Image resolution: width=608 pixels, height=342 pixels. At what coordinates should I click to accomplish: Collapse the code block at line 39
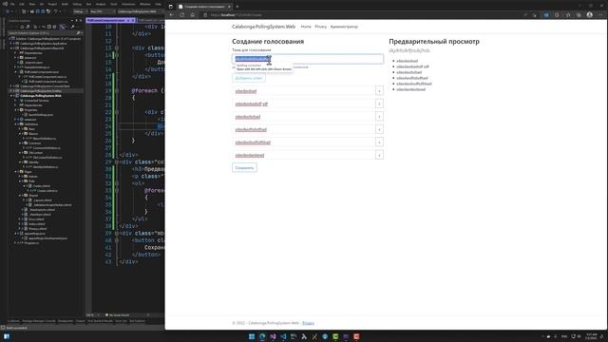click(117, 233)
